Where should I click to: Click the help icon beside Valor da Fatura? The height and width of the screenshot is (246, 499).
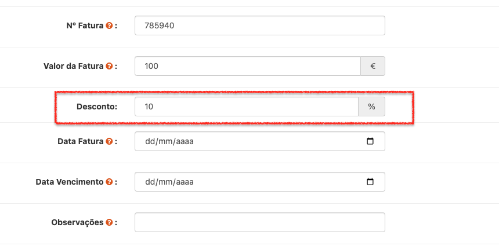pyautogui.click(x=109, y=67)
